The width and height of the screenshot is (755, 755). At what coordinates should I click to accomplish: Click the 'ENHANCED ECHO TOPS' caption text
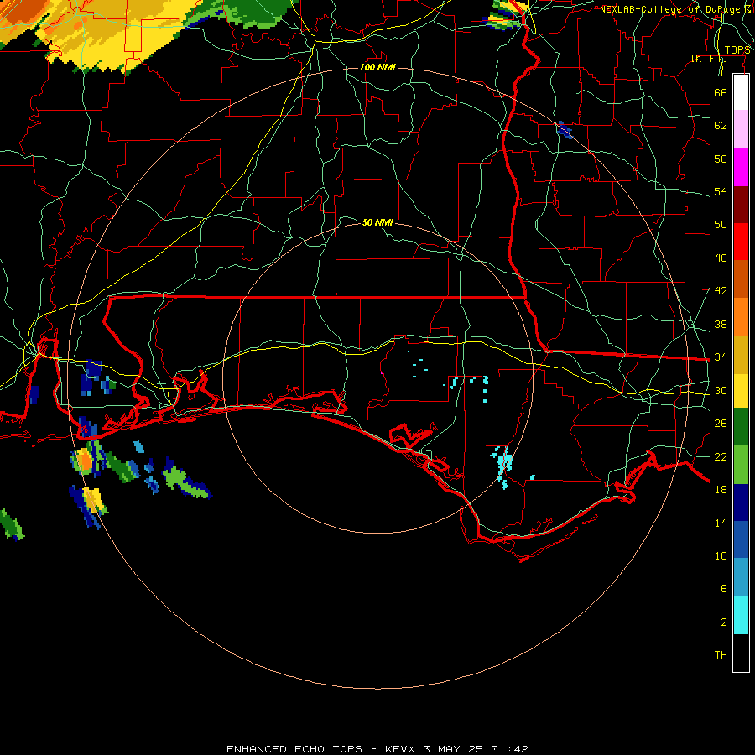click(x=294, y=749)
